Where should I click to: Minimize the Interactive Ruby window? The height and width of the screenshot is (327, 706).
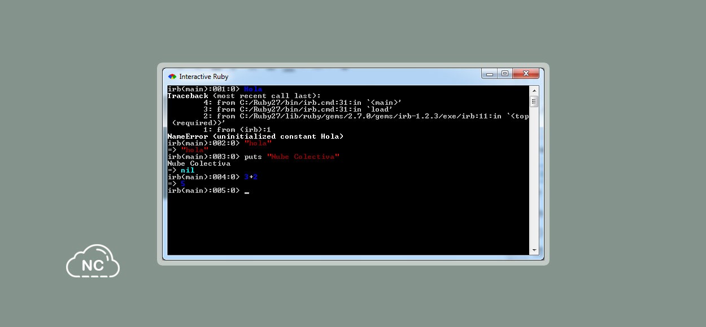click(x=489, y=74)
